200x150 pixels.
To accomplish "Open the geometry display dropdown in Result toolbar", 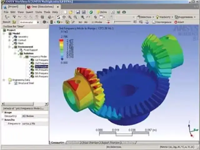I will click(46, 22).
